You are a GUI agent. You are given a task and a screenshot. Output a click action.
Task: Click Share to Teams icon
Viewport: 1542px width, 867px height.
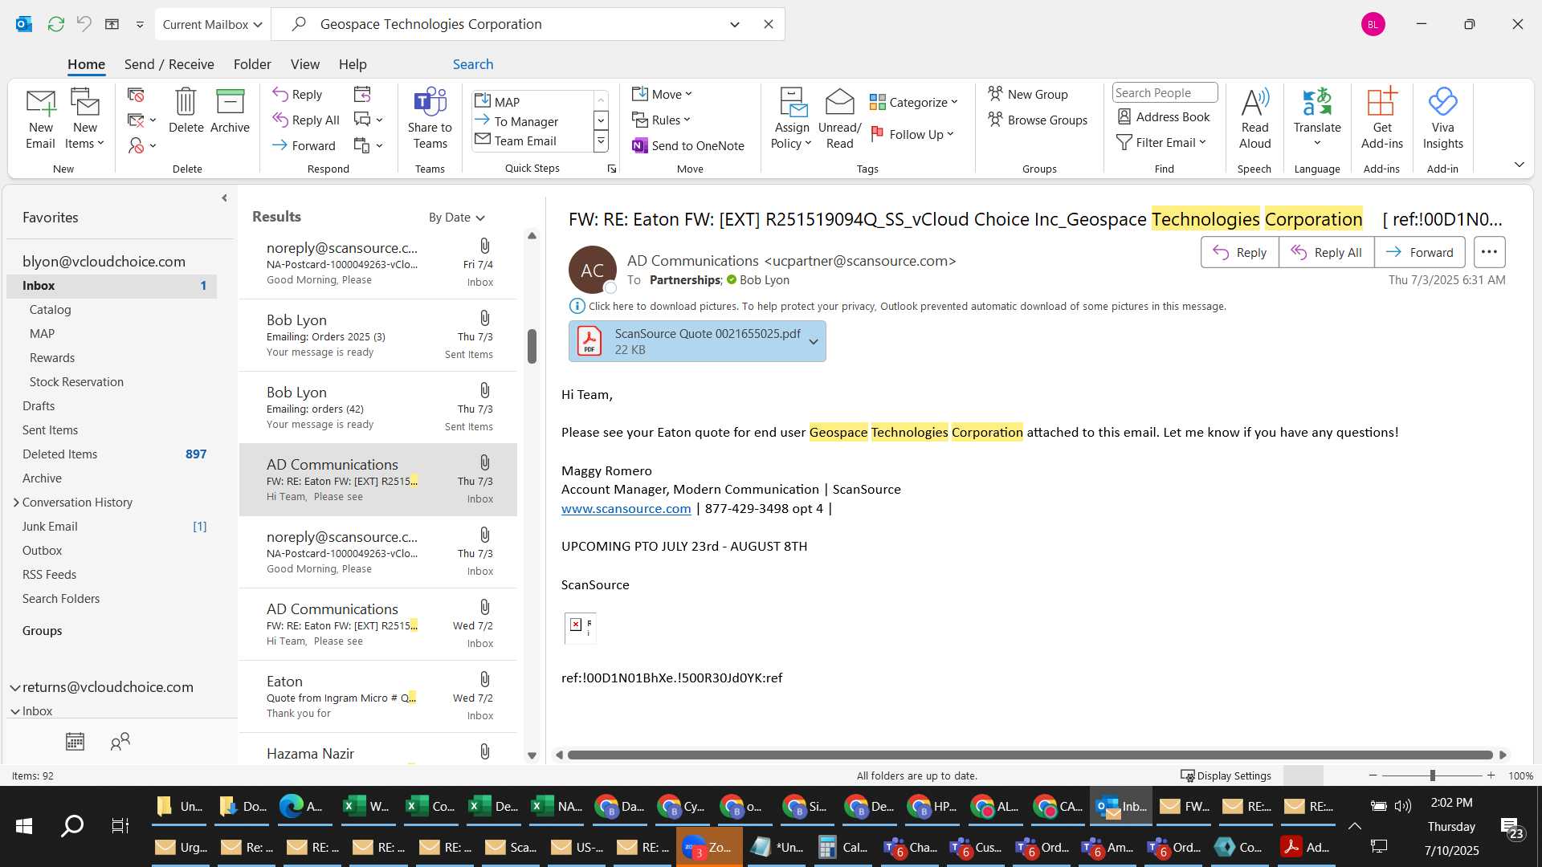pos(430,119)
